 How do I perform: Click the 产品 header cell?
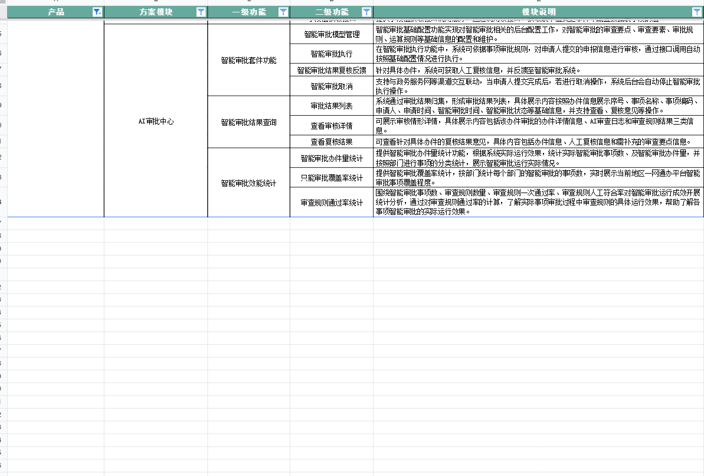click(56, 11)
